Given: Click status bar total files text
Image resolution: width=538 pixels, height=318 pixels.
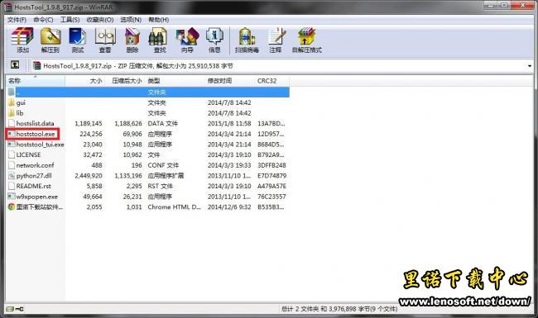Looking at the screenshot, I should point(339,309).
